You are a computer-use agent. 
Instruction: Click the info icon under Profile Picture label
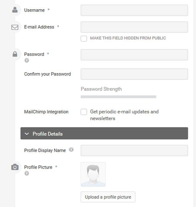(27, 173)
